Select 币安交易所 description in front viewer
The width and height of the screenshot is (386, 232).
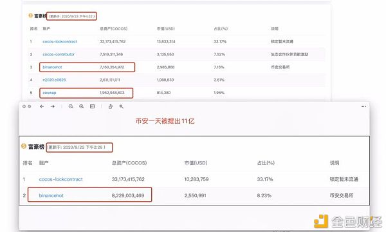342,195
